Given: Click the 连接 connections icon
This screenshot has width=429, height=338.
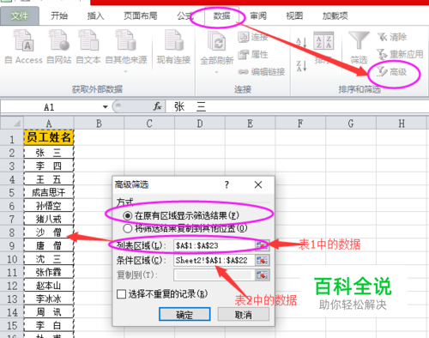Looking at the screenshot, I should coord(244,37).
